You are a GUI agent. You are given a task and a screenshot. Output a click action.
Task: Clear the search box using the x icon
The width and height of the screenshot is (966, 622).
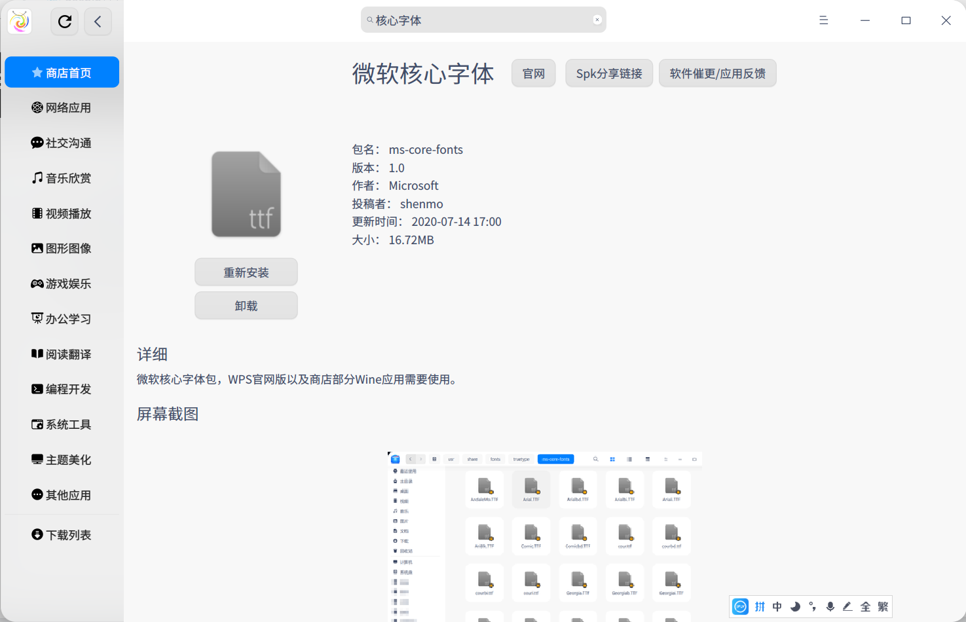coord(597,19)
